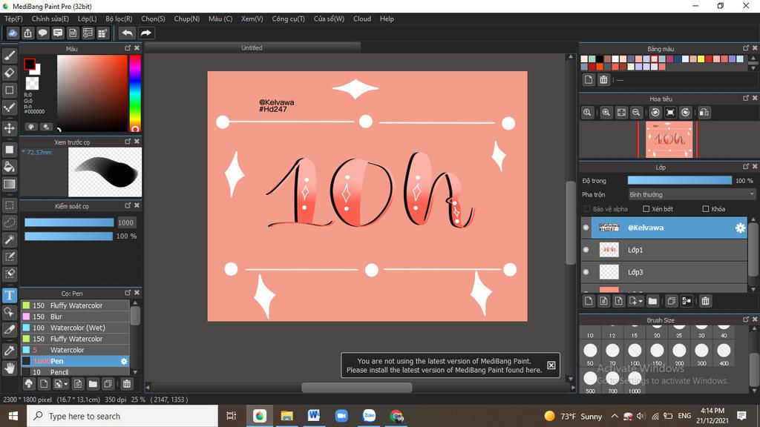Screen dimensions: 760x427
Task: Pick brush size 300 preset
Action: click(701, 354)
